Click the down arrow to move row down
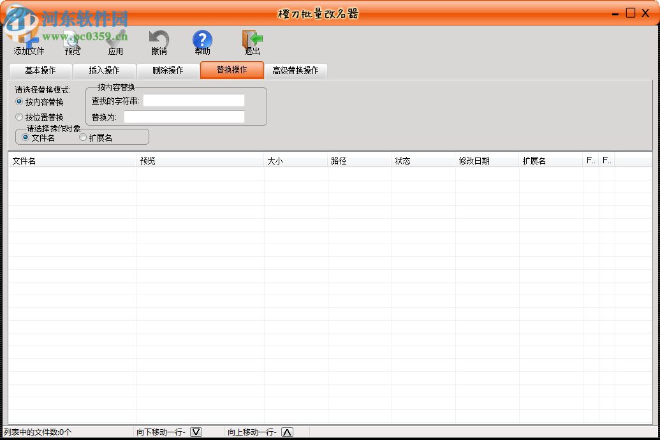This screenshot has width=660, height=440. 196,432
